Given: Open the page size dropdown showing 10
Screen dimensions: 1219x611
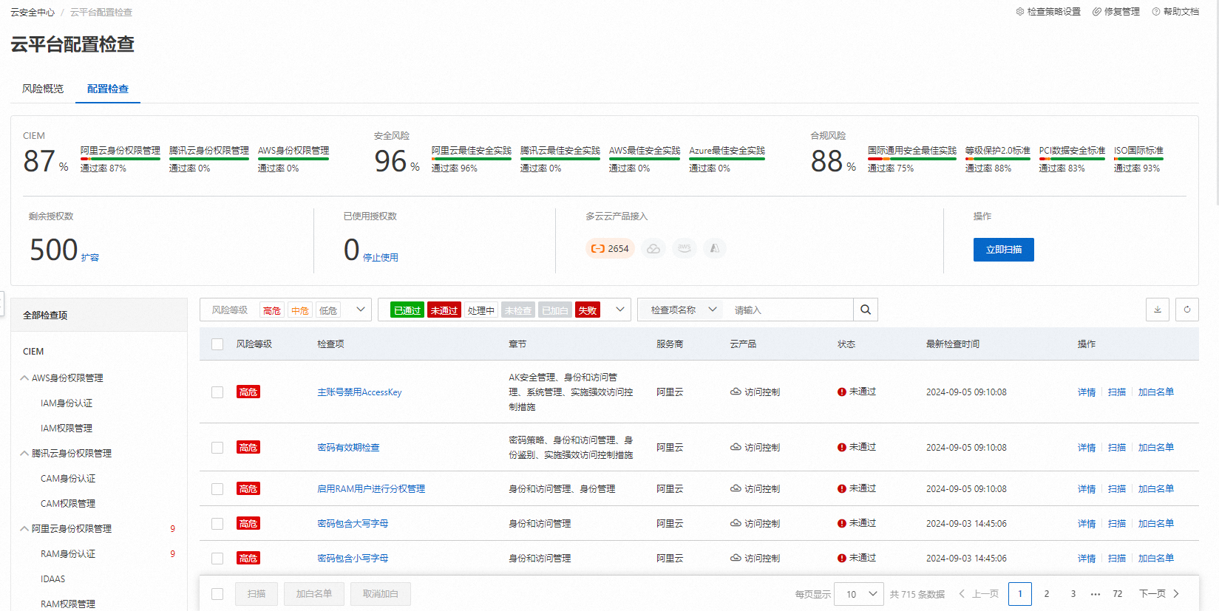Looking at the screenshot, I should click(859, 594).
